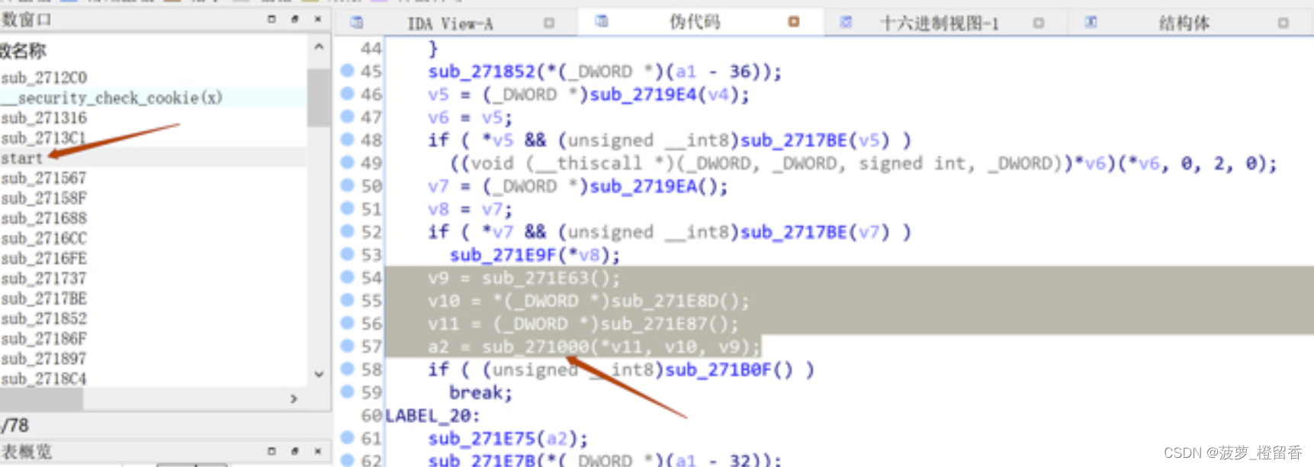Toggle breakpoint dot on line 45

click(x=347, y=71)
